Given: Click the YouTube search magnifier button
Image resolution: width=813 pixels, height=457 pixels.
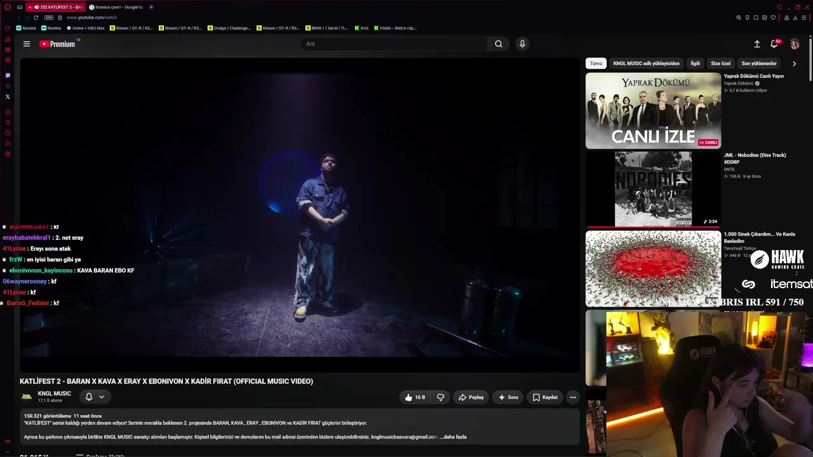Looking at the screenshot, I should pyautogui.click(x=499, y=44).
